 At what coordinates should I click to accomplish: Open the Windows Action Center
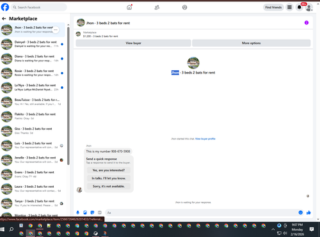point(312,229)
